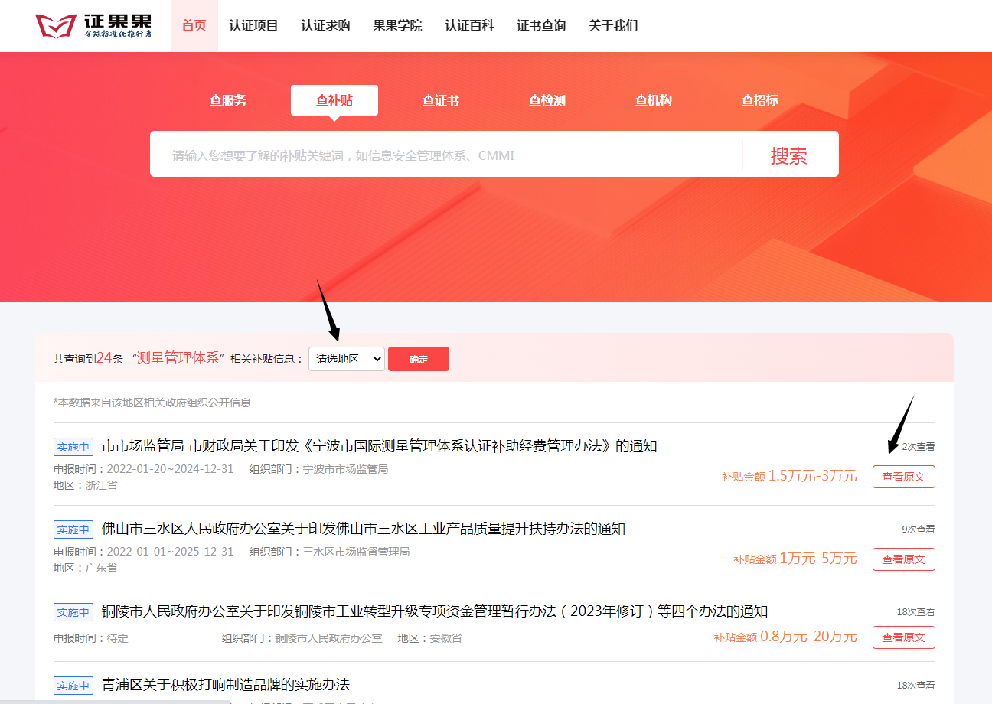Open the 首页 navigation tab
The width and height of the screenshot is (992, 704).
[x=194, y=26]
